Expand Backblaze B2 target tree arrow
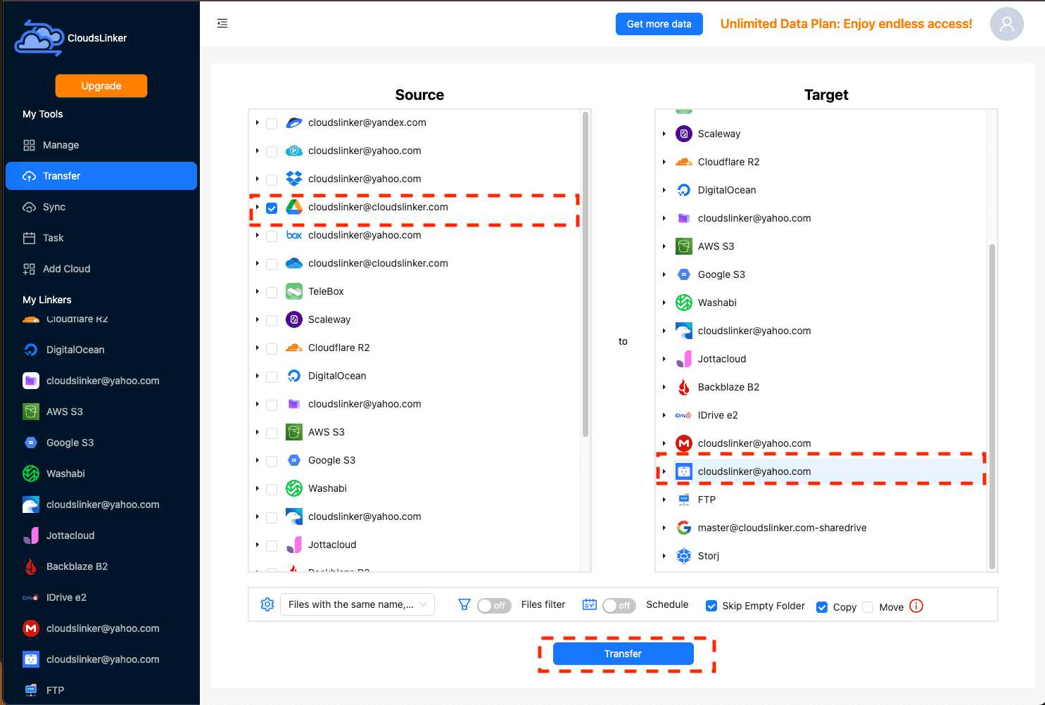The width and height of the screenshot is (1045, 705). pos(664,387)
